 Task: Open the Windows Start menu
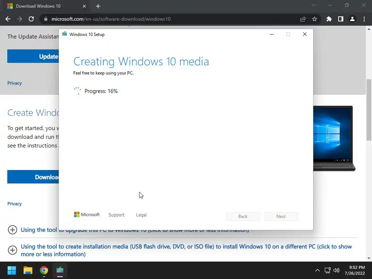pos(12,270)
